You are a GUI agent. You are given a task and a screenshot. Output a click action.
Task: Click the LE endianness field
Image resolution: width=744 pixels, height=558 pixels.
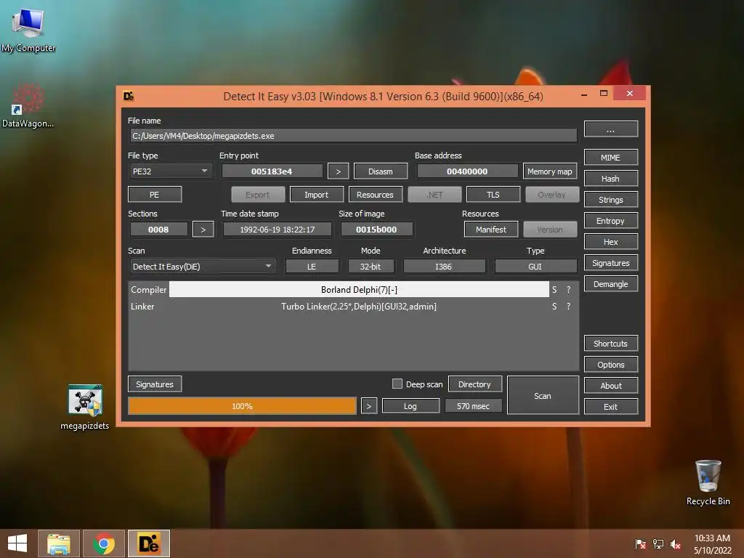pos(312,266)
